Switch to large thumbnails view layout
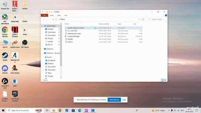201x113 pixels. pyautogui.click(x=166, y=80)
